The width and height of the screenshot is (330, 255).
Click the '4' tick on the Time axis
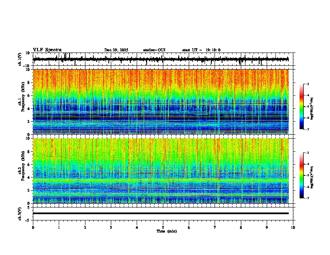click(137, 227)
